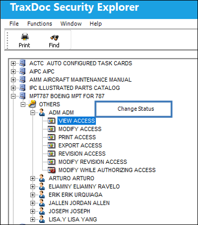Open the File menu
Image resolution: width=198 pixels, height=225 pixels.
[14, 23]
